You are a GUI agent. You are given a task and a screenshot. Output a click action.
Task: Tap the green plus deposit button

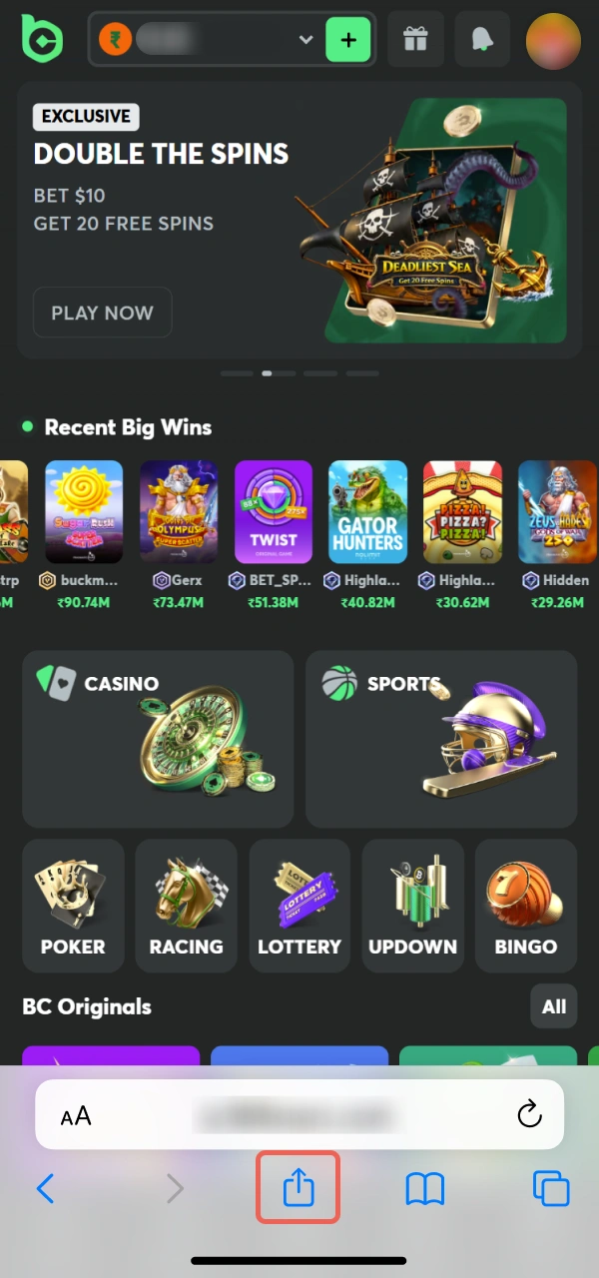348,40
